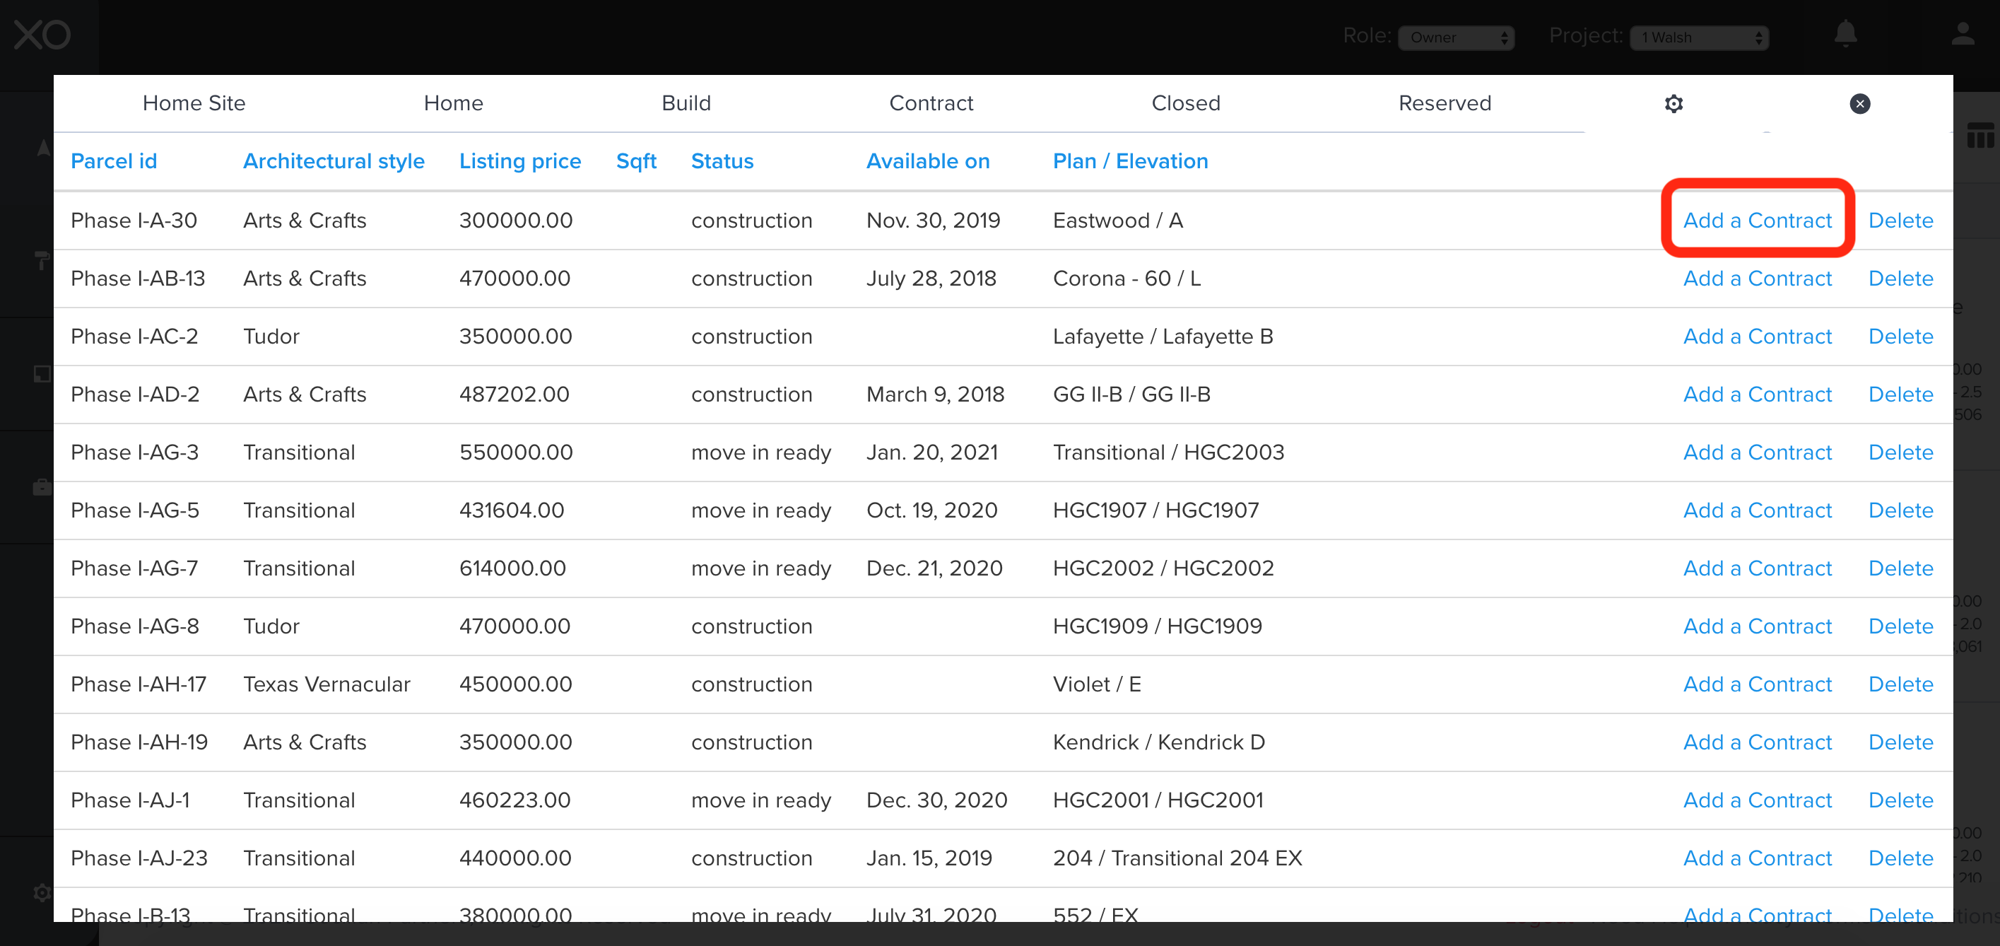Sort table by Parcel id

point(113,160)
